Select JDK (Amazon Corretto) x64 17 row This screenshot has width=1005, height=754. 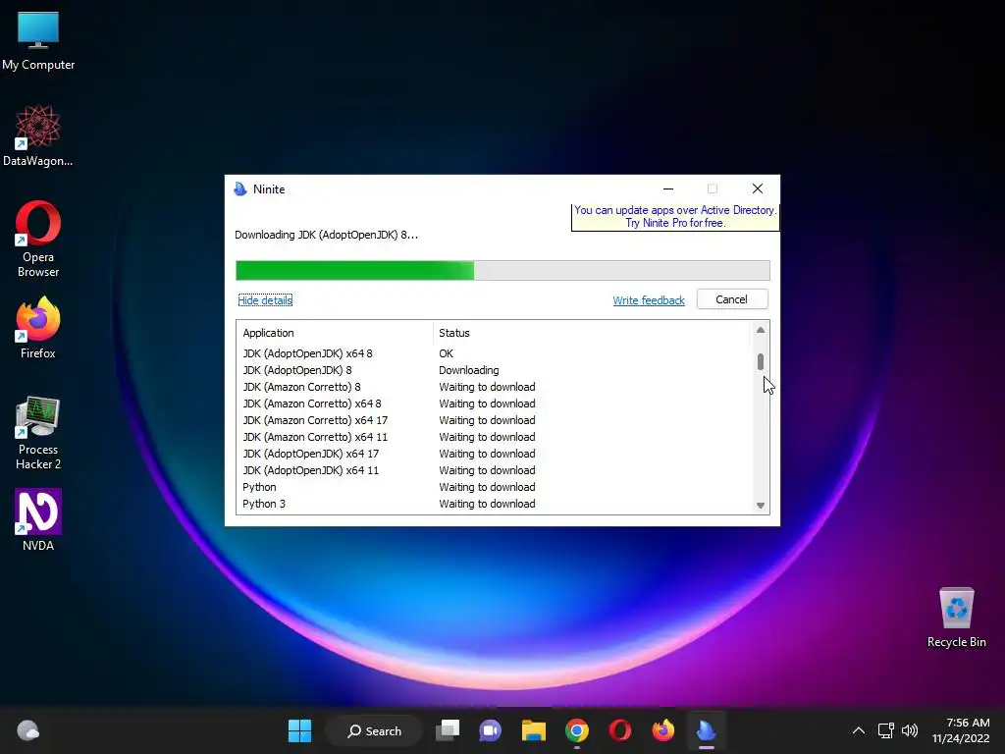coord(494,420)
